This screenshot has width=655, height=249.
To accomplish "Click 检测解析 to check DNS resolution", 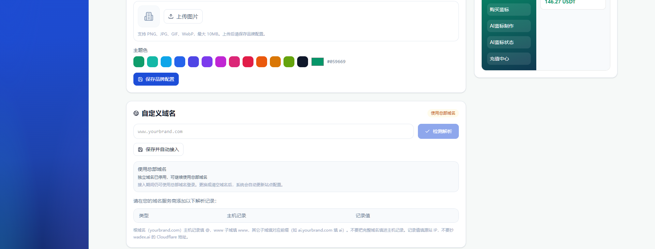I will (438, 131).
